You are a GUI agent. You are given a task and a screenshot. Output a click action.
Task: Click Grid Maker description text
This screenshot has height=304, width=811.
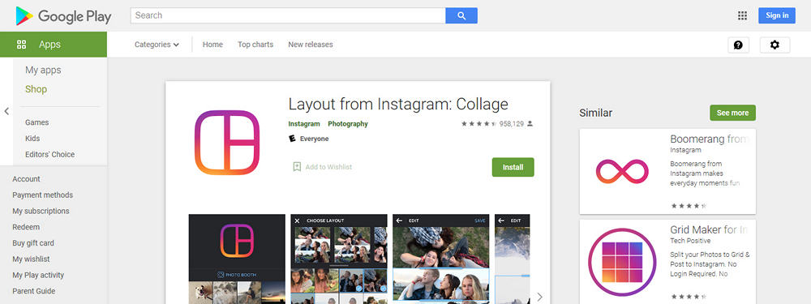pyautogui.click(x=710, y=264)
